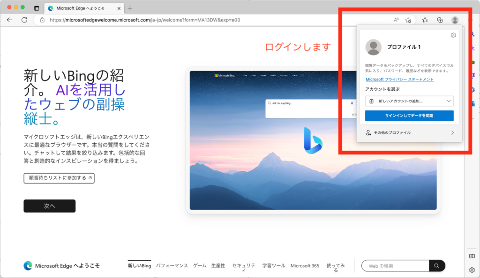Open the profile settings gear icon
The image size is (480, 278).
tap(453, 35)
